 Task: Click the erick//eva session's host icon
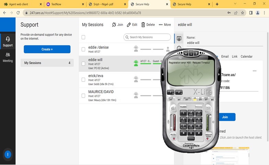click(x=136, y=79)
